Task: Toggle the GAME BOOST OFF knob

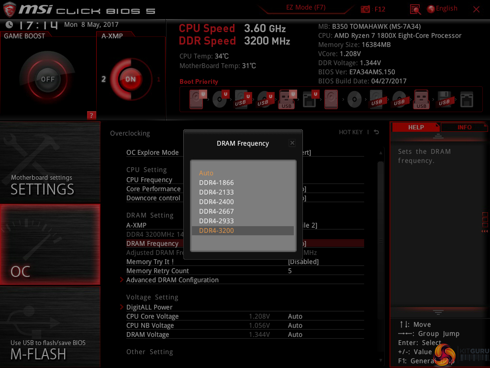Action: [47, 79]
